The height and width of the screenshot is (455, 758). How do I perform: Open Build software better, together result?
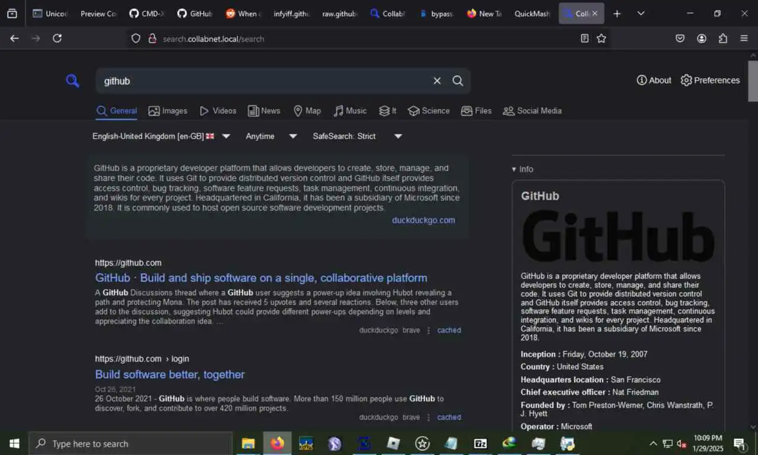pos(170,374)
